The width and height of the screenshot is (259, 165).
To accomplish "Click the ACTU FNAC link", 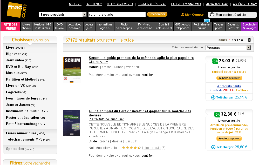I will click(x=94, y=4).
